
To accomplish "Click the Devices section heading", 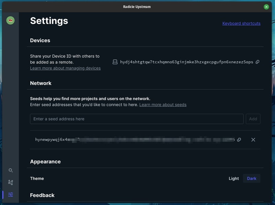I will coord(40,40).
